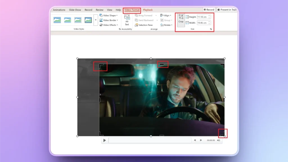
Task: Apply the third video style thumbnail
Action: click(78, 20)
